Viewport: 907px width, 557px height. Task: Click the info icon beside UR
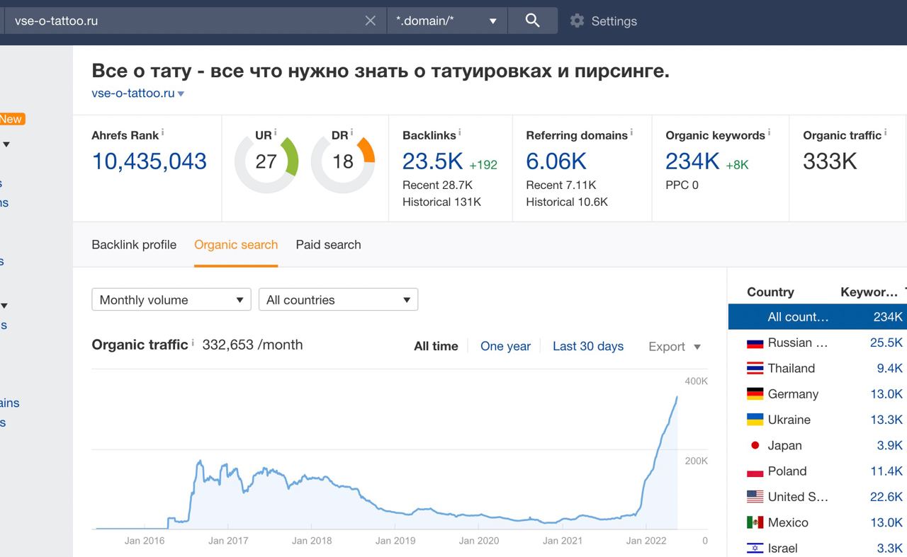click(x=276, y=132)
